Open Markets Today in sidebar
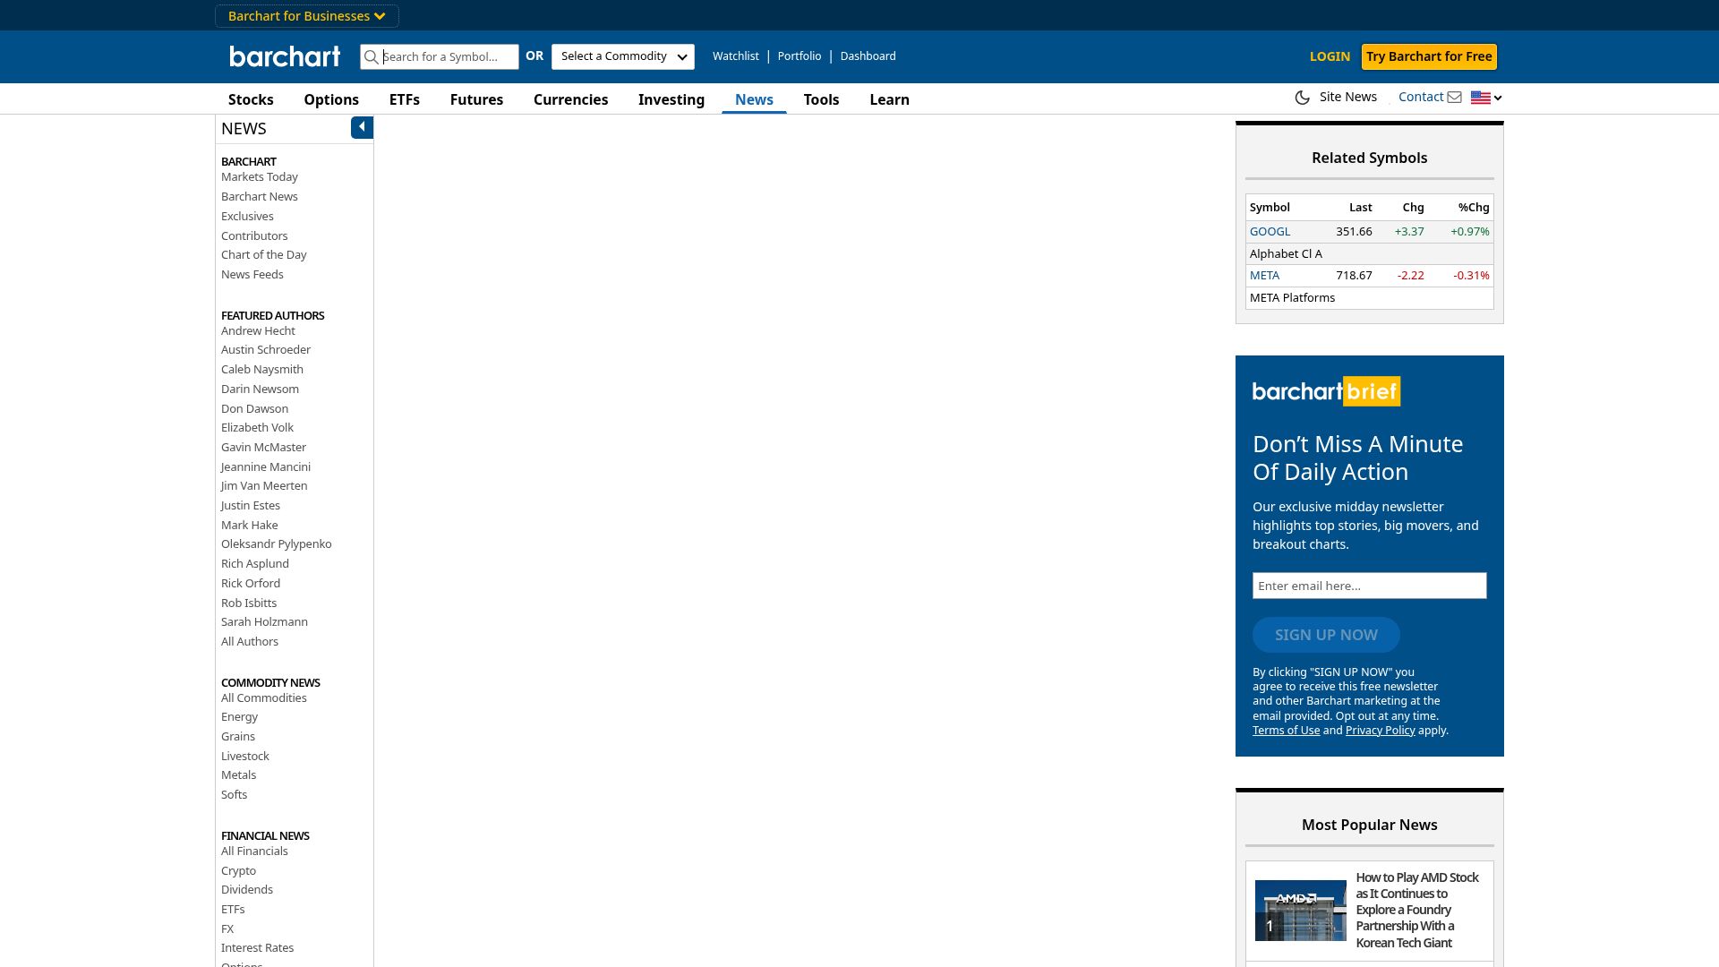Screen dimensions: 1719x967 coord(260,177)
